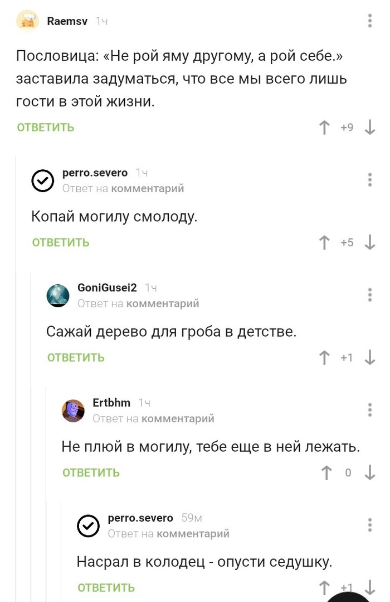Screen dimensions: 390x602
Task: Open 'комментарий' parent link under Ertbhm
Action: pos(178,418)
